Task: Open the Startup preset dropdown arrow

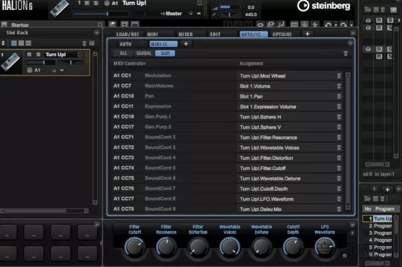Action: 100,25
